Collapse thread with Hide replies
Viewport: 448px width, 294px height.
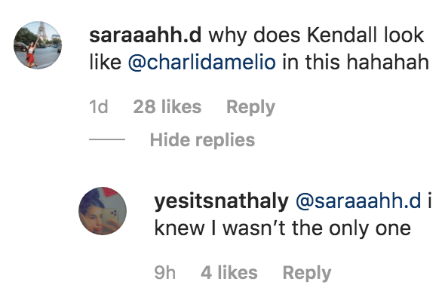[x=202, y=140]
